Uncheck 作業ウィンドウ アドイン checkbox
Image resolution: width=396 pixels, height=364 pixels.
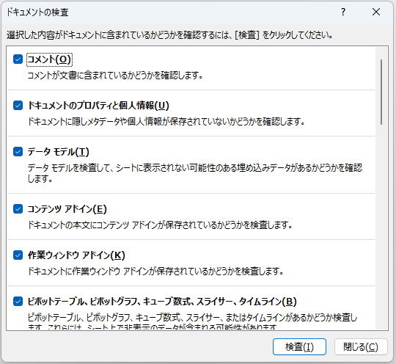(x=18, y=255)
